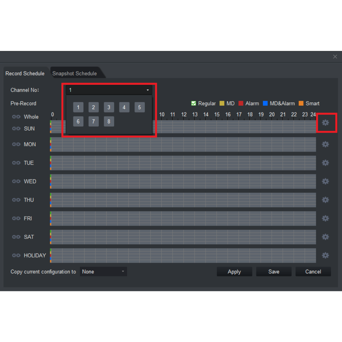Toggle the link icon beside SUN

tap(16, 129)
